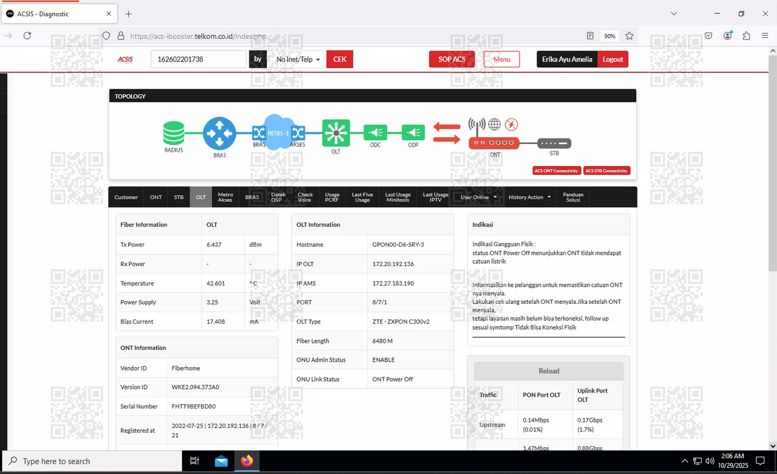Click the ODP icon in topology
Screen dimensions: 777x474
pos(413,132)
